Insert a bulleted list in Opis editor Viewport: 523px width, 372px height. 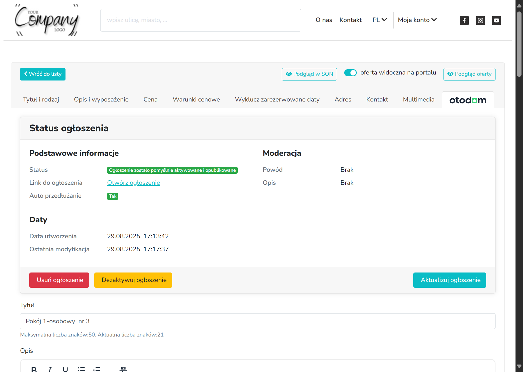click(x=81, y=369)
